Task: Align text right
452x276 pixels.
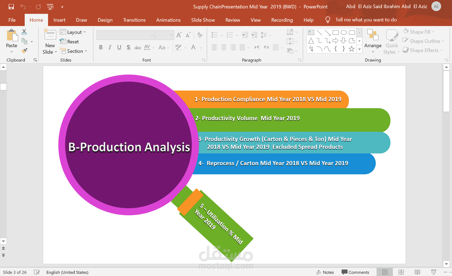Action: 233,47
